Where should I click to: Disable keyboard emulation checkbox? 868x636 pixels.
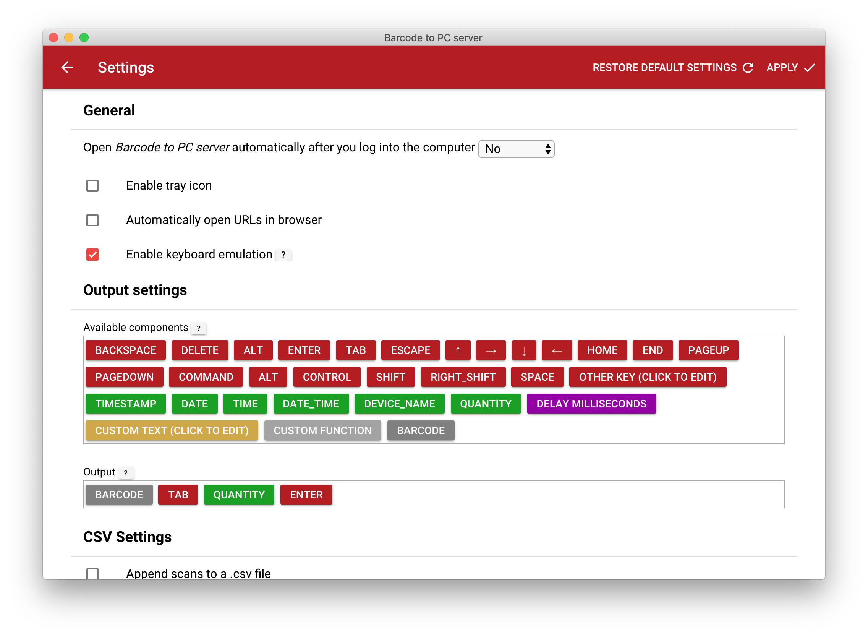click(92, 255)
